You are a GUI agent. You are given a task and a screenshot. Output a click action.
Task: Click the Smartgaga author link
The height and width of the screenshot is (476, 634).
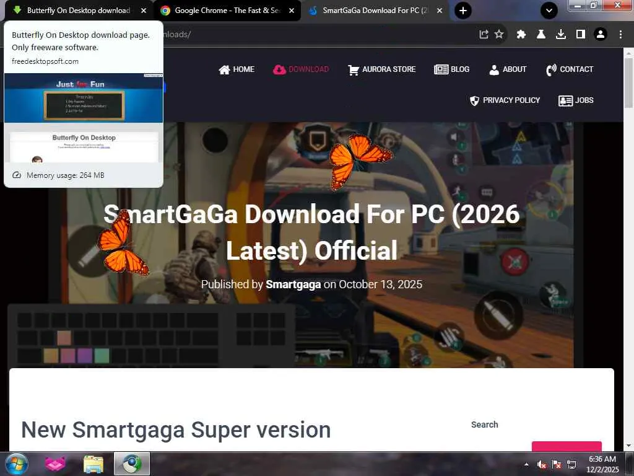(293, 284)
